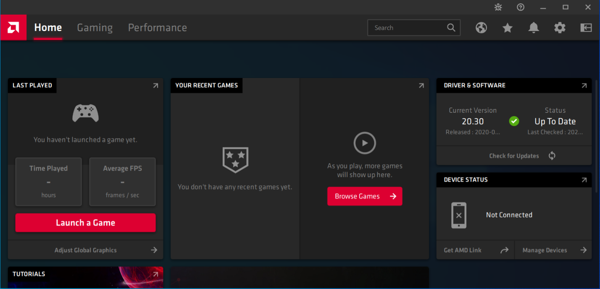Viewport: 600px width, 289px height.
Task: Switch to the Performance tab
Action: (x=157, y=28)
